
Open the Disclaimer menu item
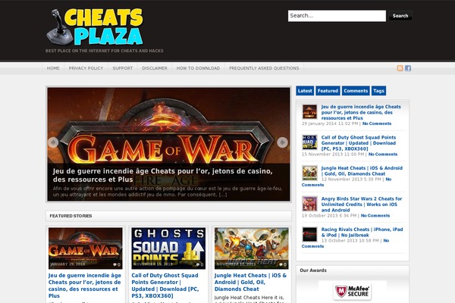155,68
